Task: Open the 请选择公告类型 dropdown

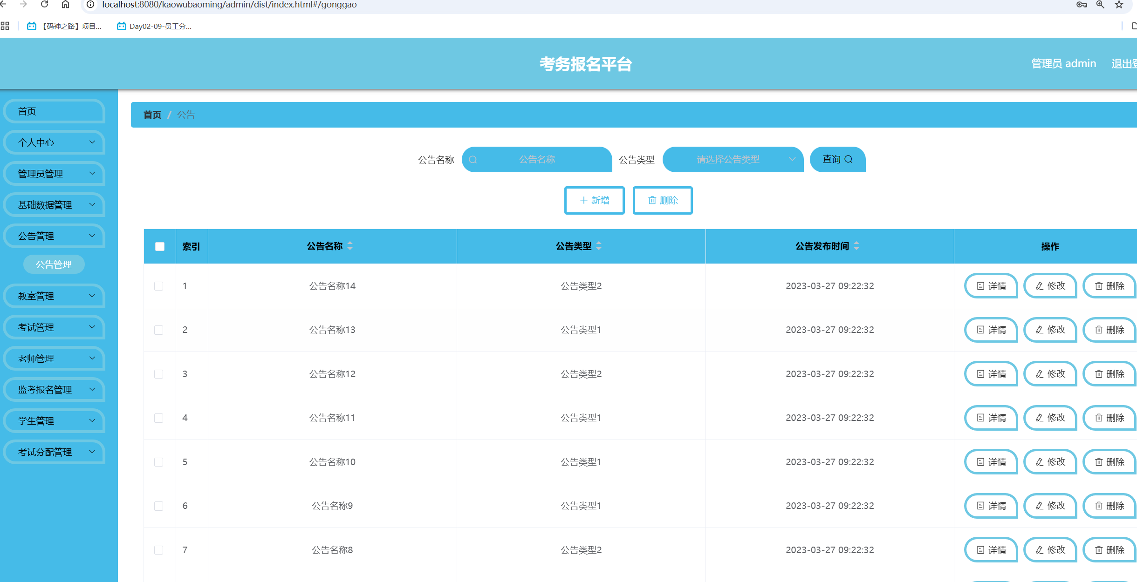Action: (733, 160)
